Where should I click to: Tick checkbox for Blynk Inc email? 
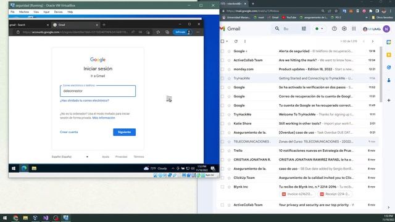click(x=222, y=187)
